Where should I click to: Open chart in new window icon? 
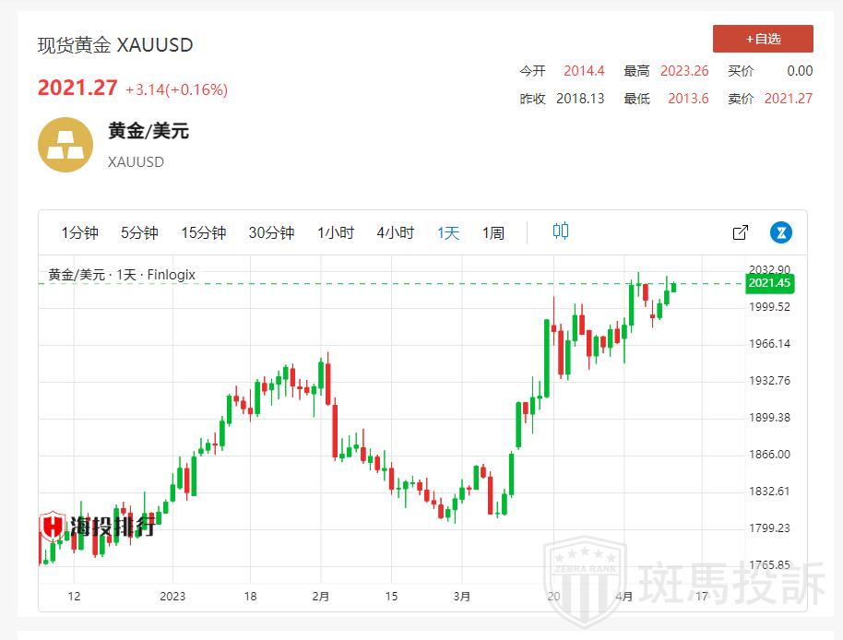[x=740, y=232]
